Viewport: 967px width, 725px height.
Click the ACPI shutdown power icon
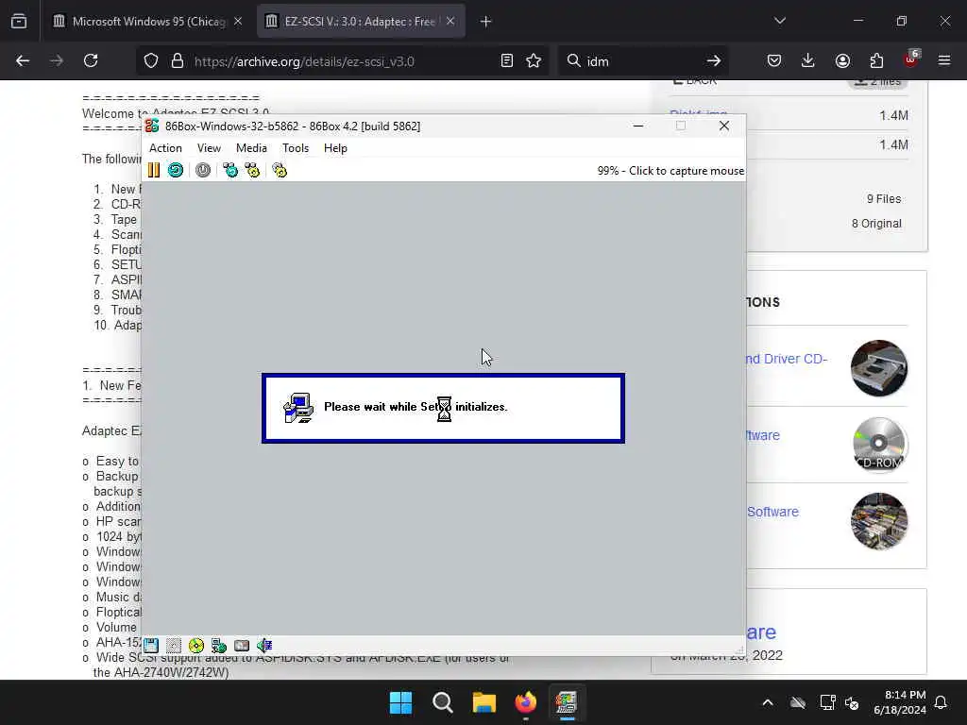[203, 170]
